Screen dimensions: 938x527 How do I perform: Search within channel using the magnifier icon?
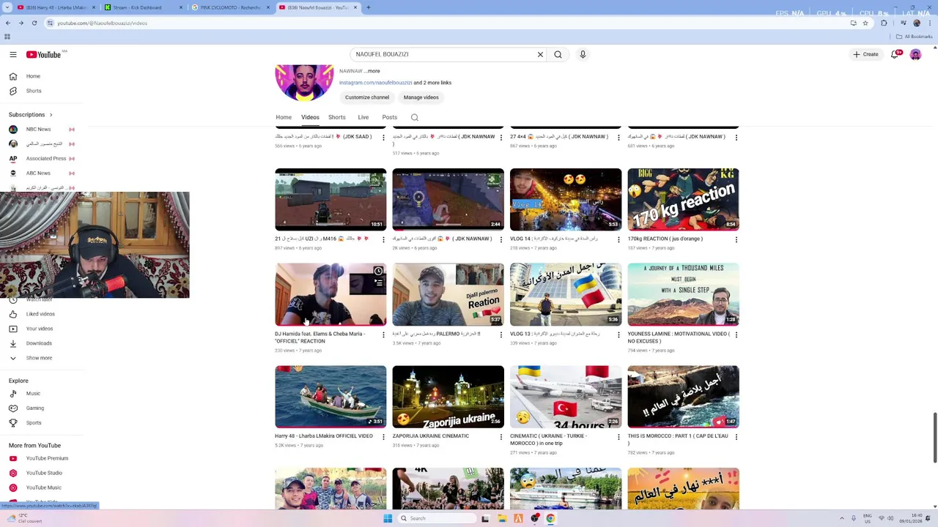(x=415, y=117)
